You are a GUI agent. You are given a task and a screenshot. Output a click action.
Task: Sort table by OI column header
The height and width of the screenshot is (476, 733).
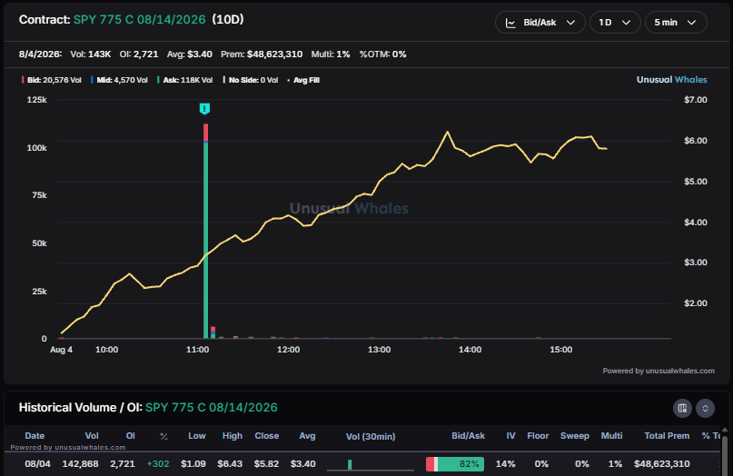131,436
